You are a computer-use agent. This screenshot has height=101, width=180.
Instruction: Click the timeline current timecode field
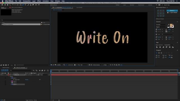pyautogui.click(x=5, y=70)
